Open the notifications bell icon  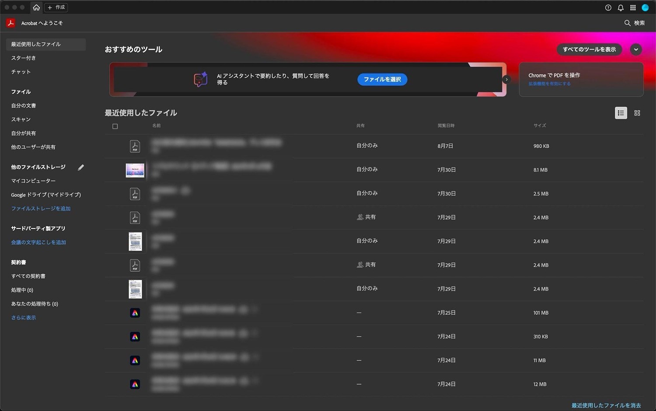pyautogui.click(x=620, y=7)
